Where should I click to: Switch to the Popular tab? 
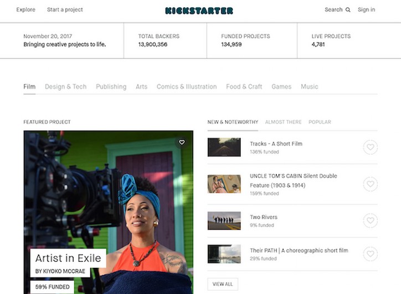coord(320,122)
